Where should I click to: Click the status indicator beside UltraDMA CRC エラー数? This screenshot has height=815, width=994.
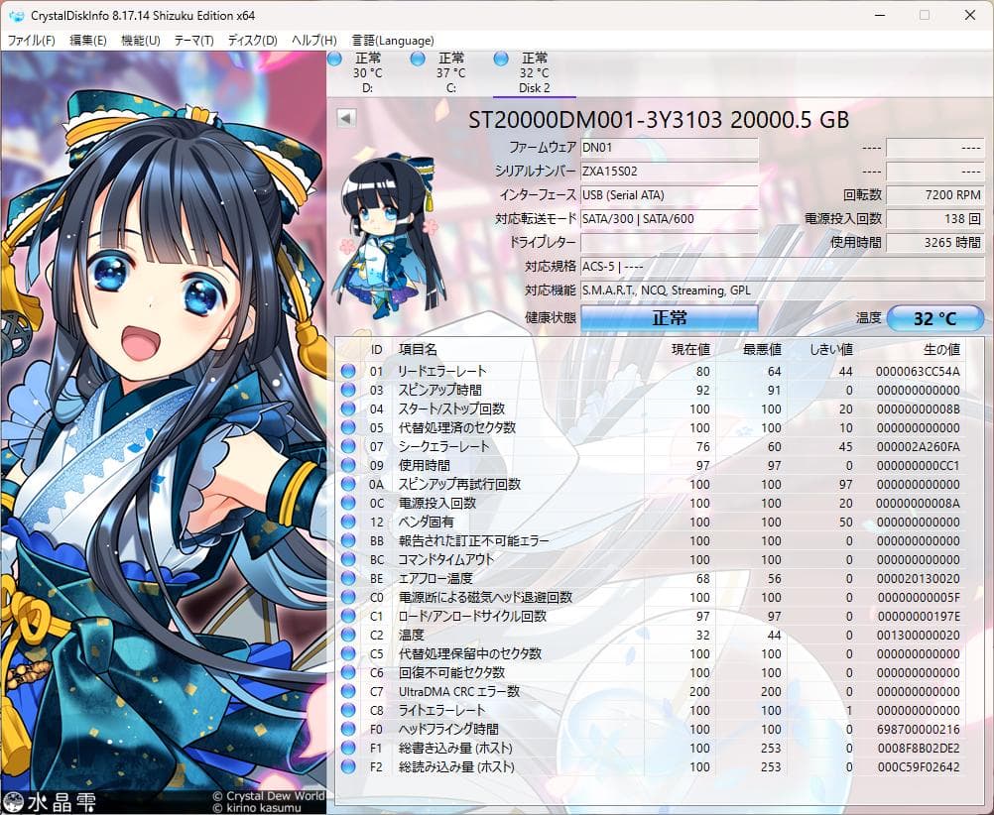(348, 691)
